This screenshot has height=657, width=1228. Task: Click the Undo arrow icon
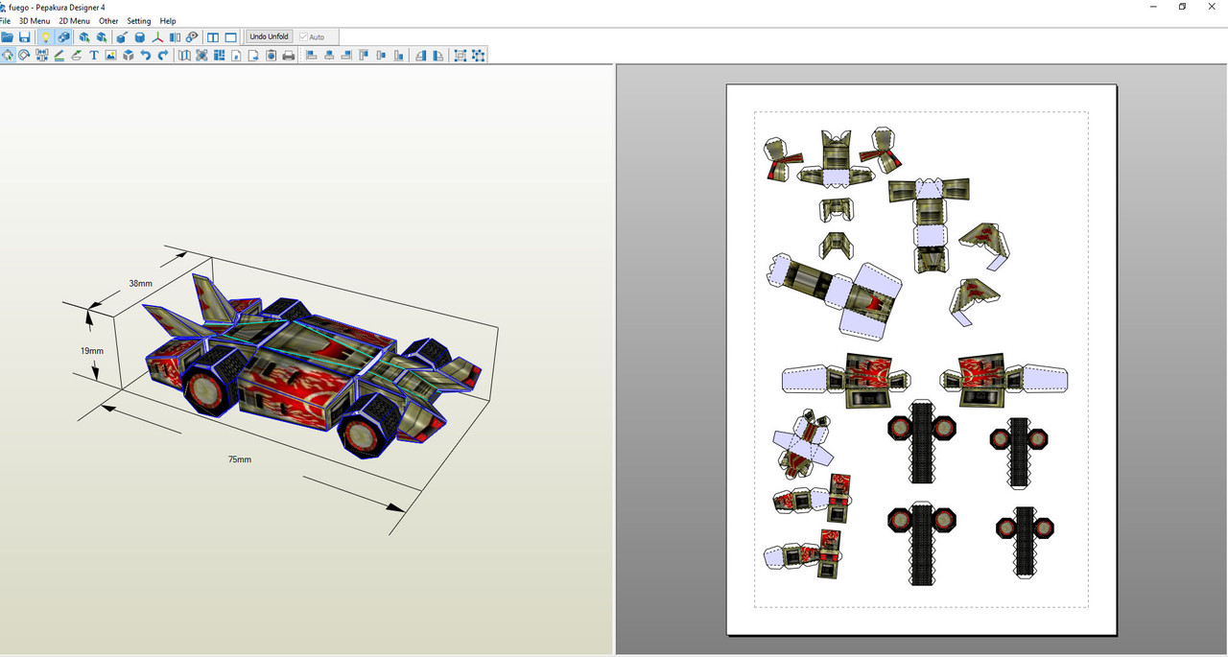[145, 56]
